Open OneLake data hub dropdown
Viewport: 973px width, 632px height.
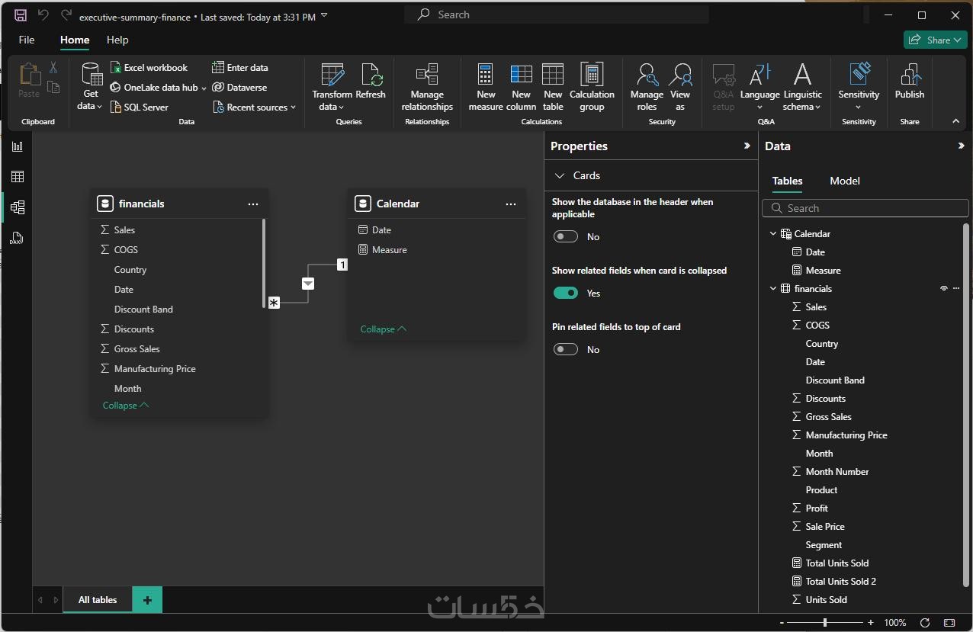pos(204,88)
